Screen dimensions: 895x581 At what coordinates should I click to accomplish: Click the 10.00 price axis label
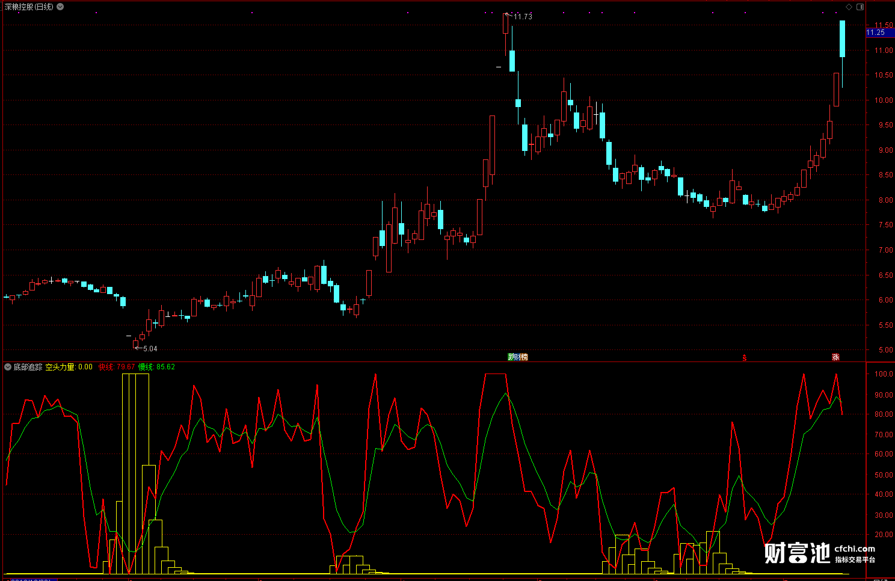pyautogui.click(x=884, y=100)
